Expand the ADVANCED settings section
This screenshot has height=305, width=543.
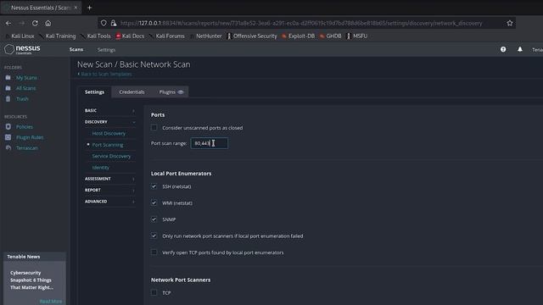[109, 202]
